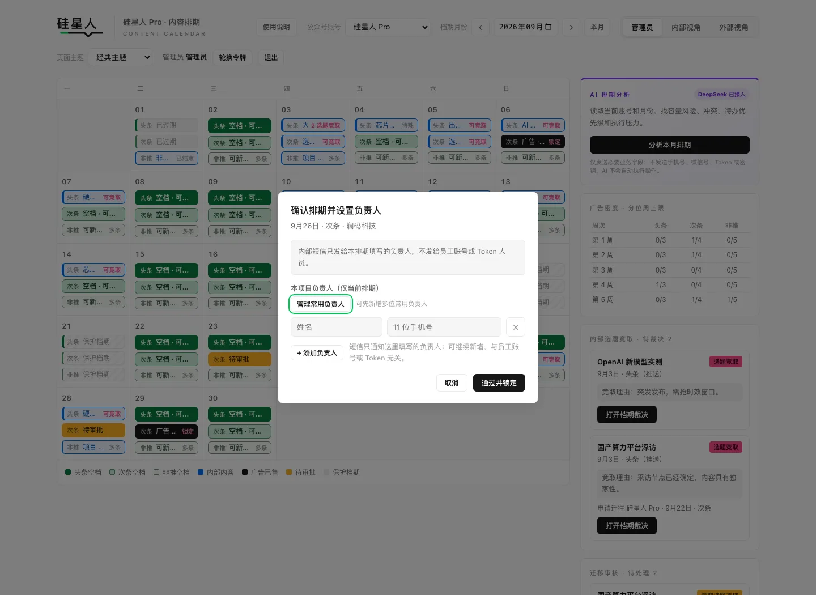Select the Sept 1 非推 已结束 slot
This screenshot has height=595, width=816.
click(167, 158)
